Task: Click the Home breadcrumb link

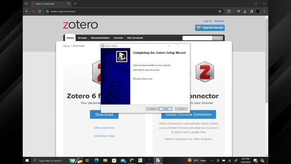Action: pos(66,46)
